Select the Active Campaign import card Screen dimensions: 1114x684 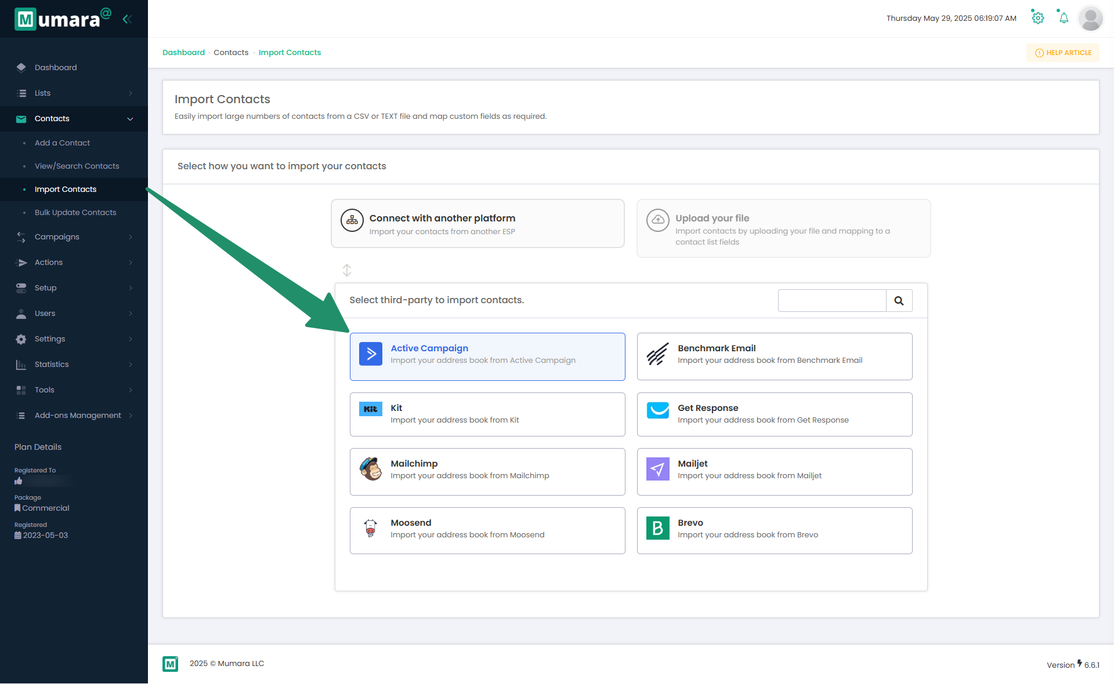coord(487,356)
